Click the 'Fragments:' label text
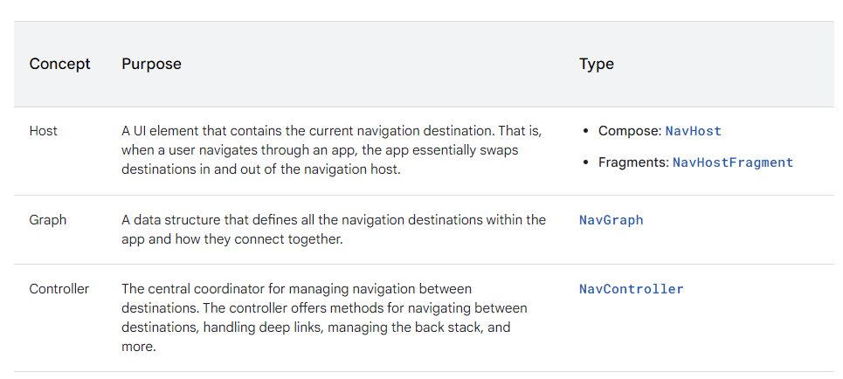This screenshot has height=379, width=843. [x=633, y=162]
